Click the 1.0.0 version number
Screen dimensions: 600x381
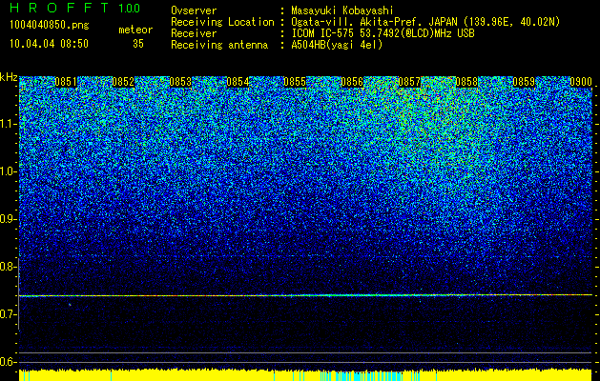129,8
